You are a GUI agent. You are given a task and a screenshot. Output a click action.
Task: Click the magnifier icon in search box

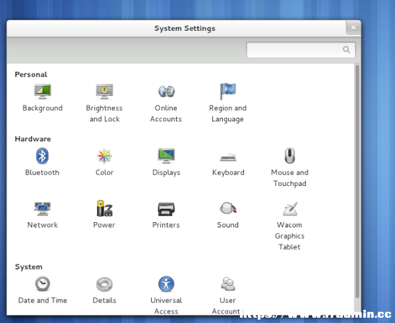(347, 50)
